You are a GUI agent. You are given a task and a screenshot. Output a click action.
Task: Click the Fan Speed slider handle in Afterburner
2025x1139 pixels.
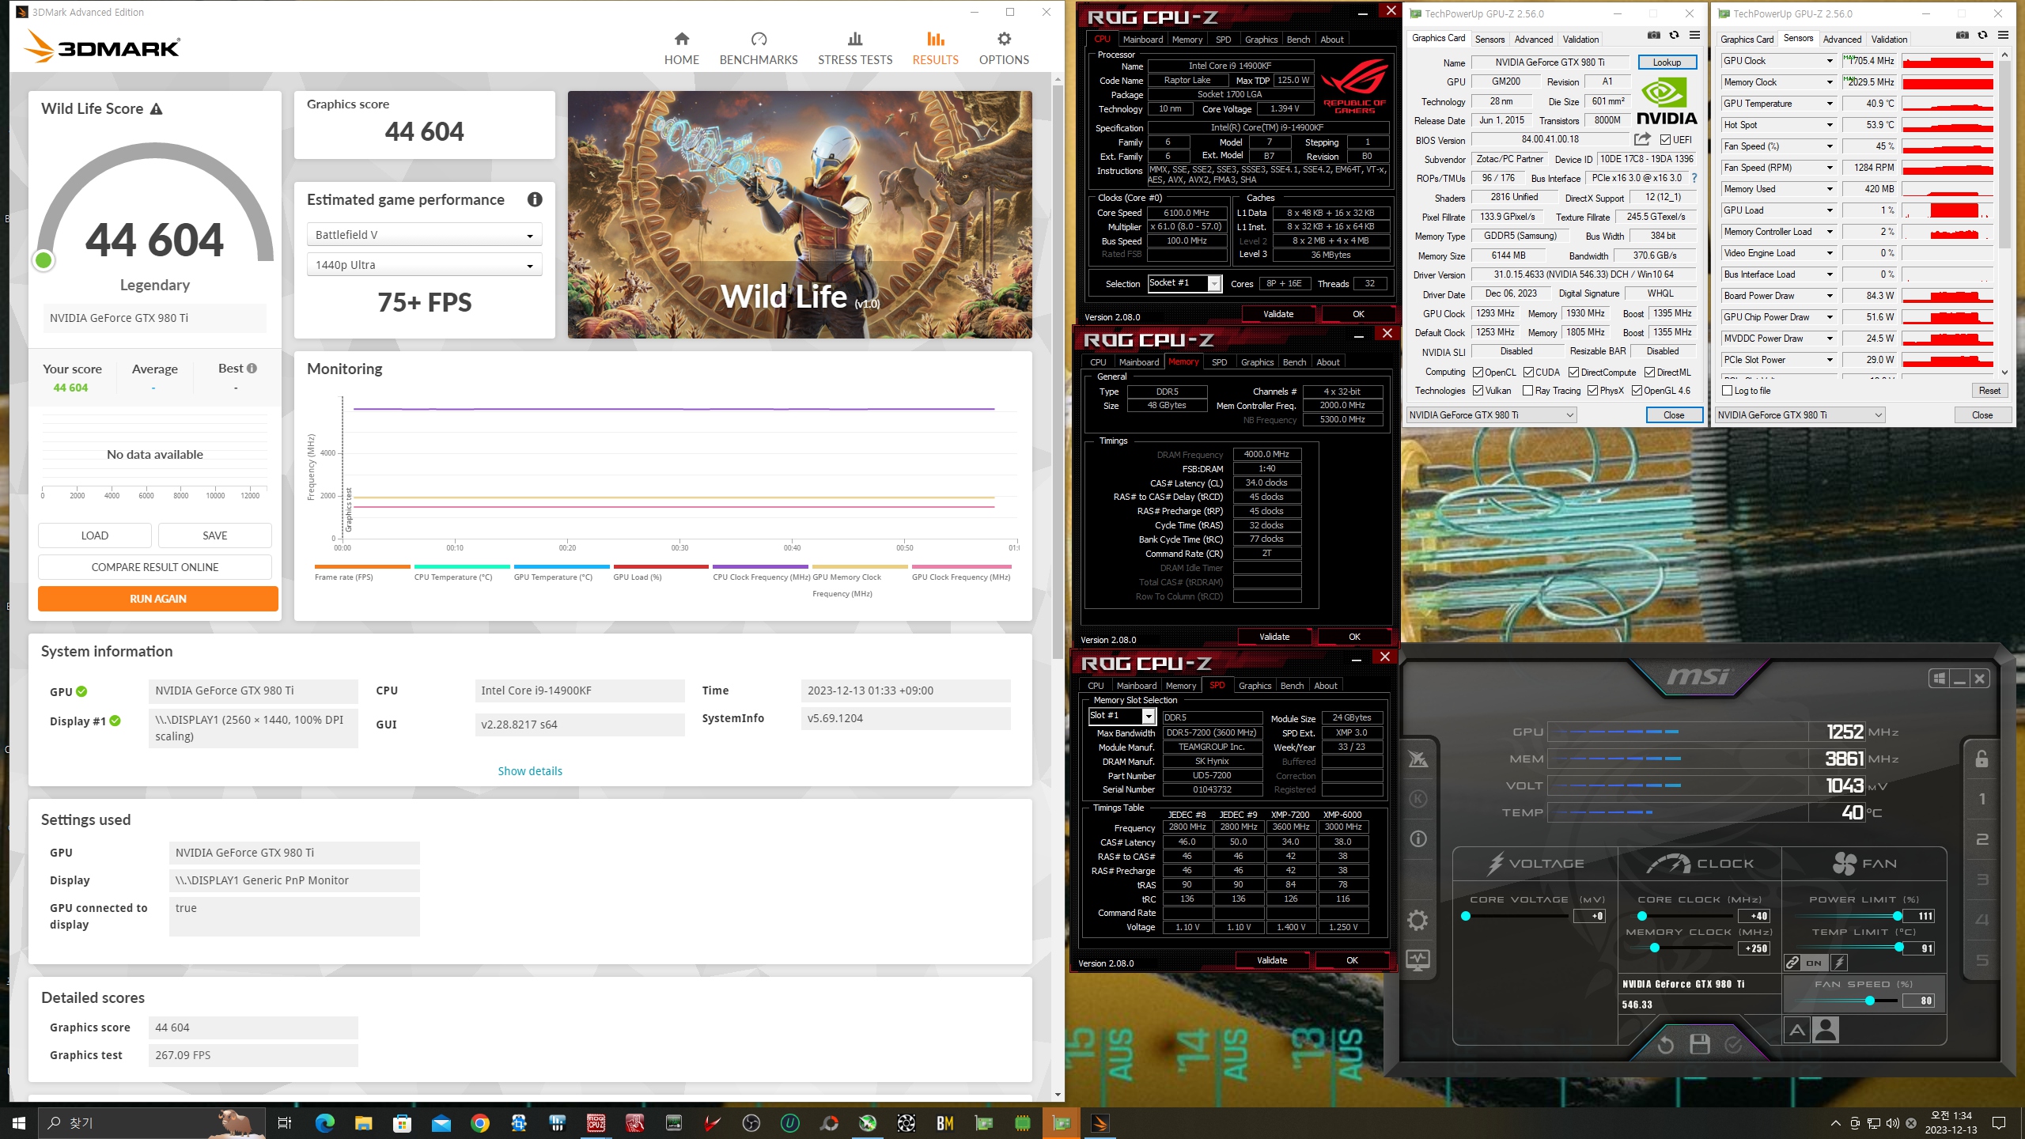tap(1869, 1001)
